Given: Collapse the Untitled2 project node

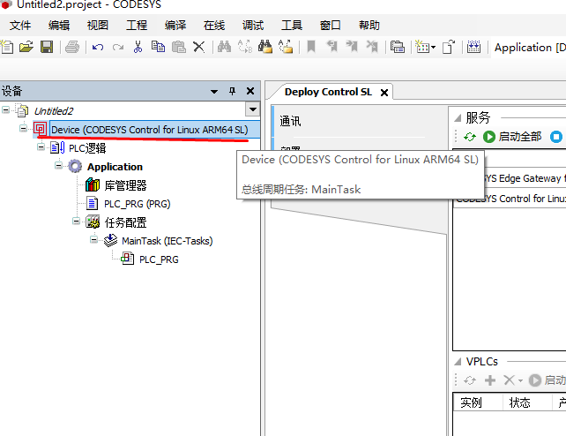Looking at the screenshot, I should (6, 109).
